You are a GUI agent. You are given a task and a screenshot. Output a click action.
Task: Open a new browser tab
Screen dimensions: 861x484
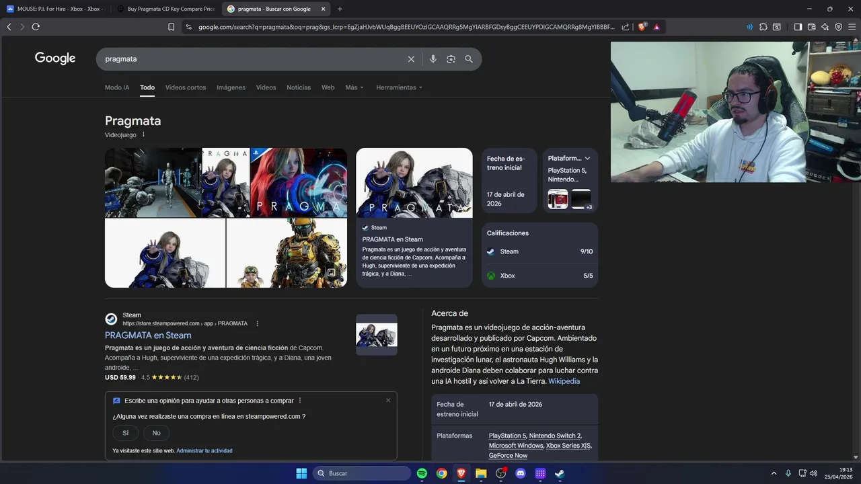point(340,9)
